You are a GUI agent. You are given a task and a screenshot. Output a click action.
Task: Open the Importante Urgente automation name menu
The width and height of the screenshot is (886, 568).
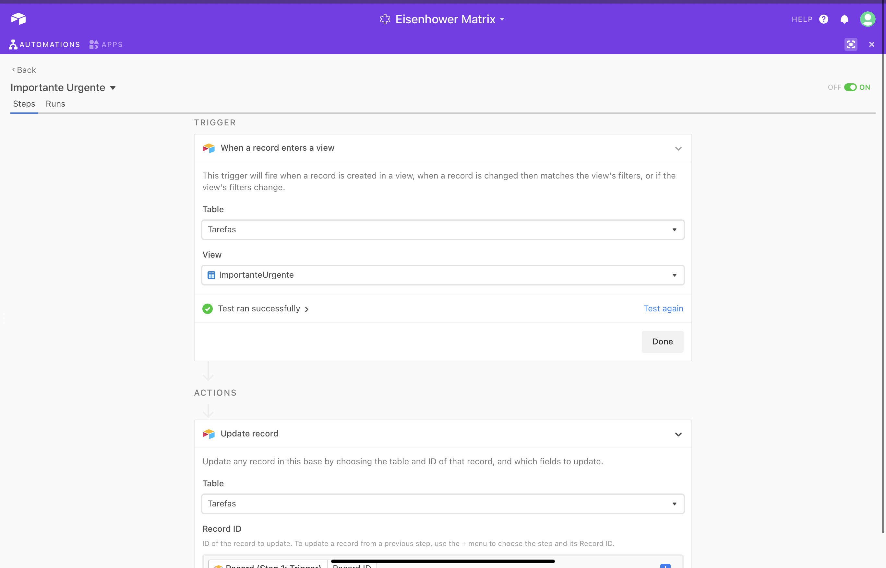(x=113, y=88)
